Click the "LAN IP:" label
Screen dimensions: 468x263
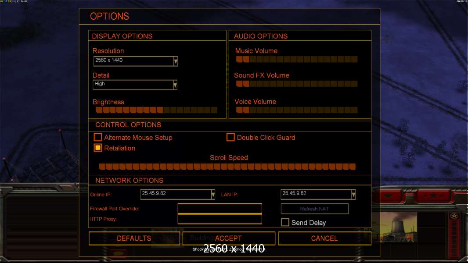(x=229, y=195)
